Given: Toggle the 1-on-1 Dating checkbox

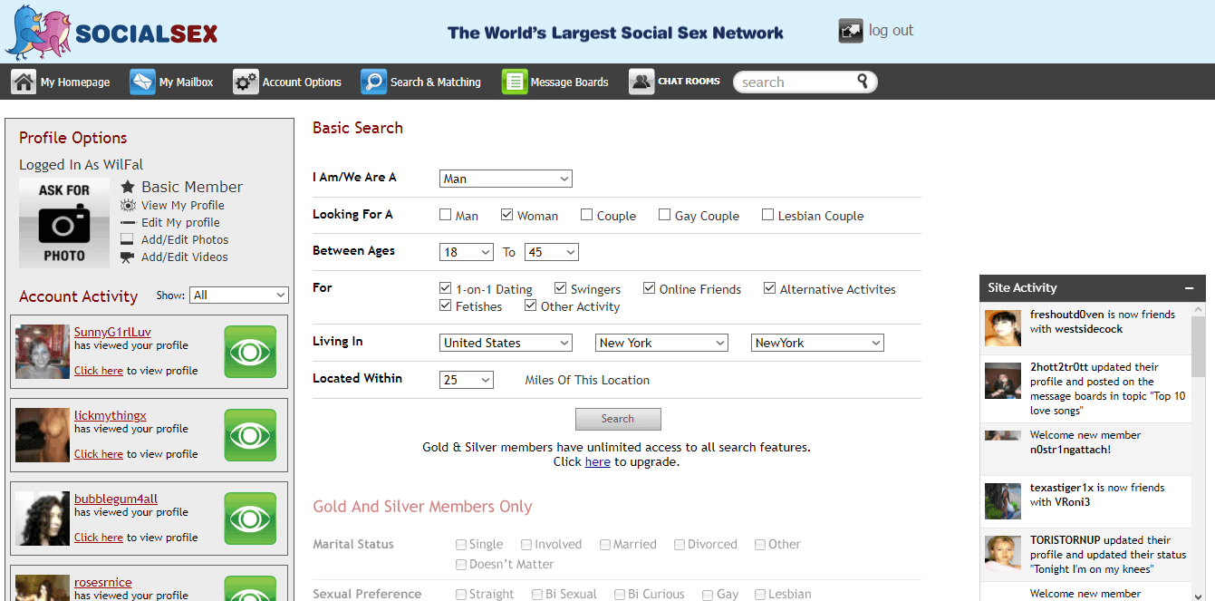Looking at the screenshot, I should [446, 288].
